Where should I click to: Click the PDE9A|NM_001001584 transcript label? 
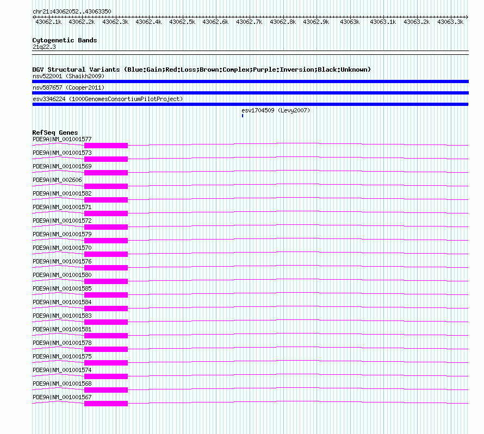[62, 302]
